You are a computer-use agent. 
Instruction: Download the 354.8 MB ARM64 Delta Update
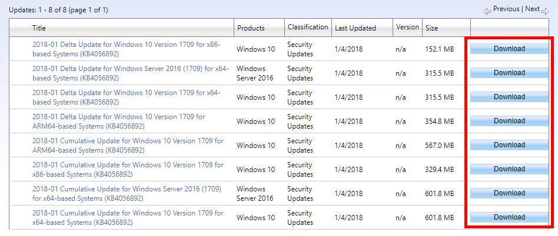pyautogui.click(x=509, y=121)
